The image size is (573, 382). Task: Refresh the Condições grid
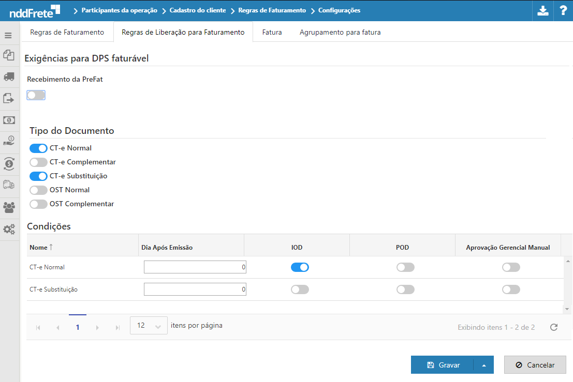click(554, 327)
